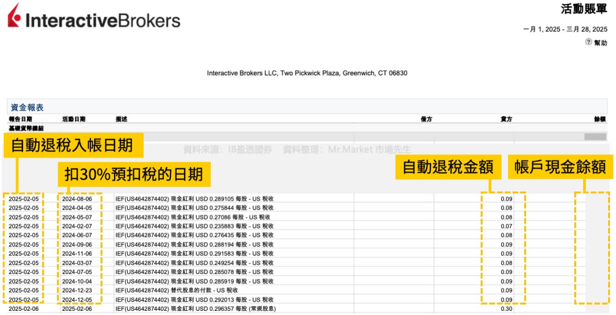Select the IEF dividend USD 0.275844 description
Viewport: 616px width, 315px height.
pyautogui.click(x=195, y=208)
